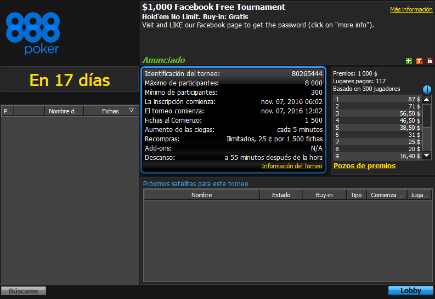
Task: Select 1st place prize 87 $ row
Action: (378, 99)
